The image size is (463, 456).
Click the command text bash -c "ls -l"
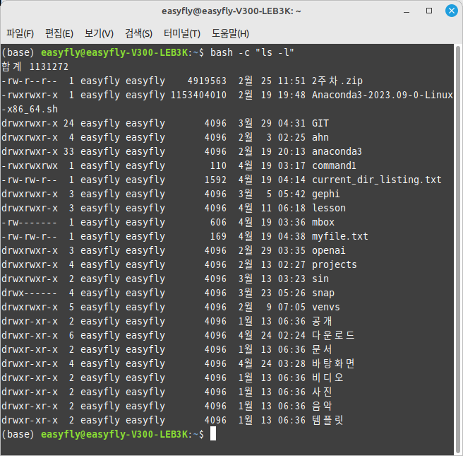coord(252,52)
